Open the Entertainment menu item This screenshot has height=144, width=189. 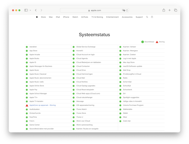click(112, 17)
